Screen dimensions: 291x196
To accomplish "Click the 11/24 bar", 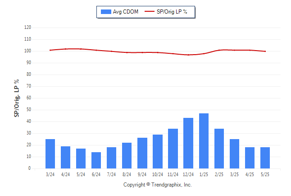I will coord(173,149).
